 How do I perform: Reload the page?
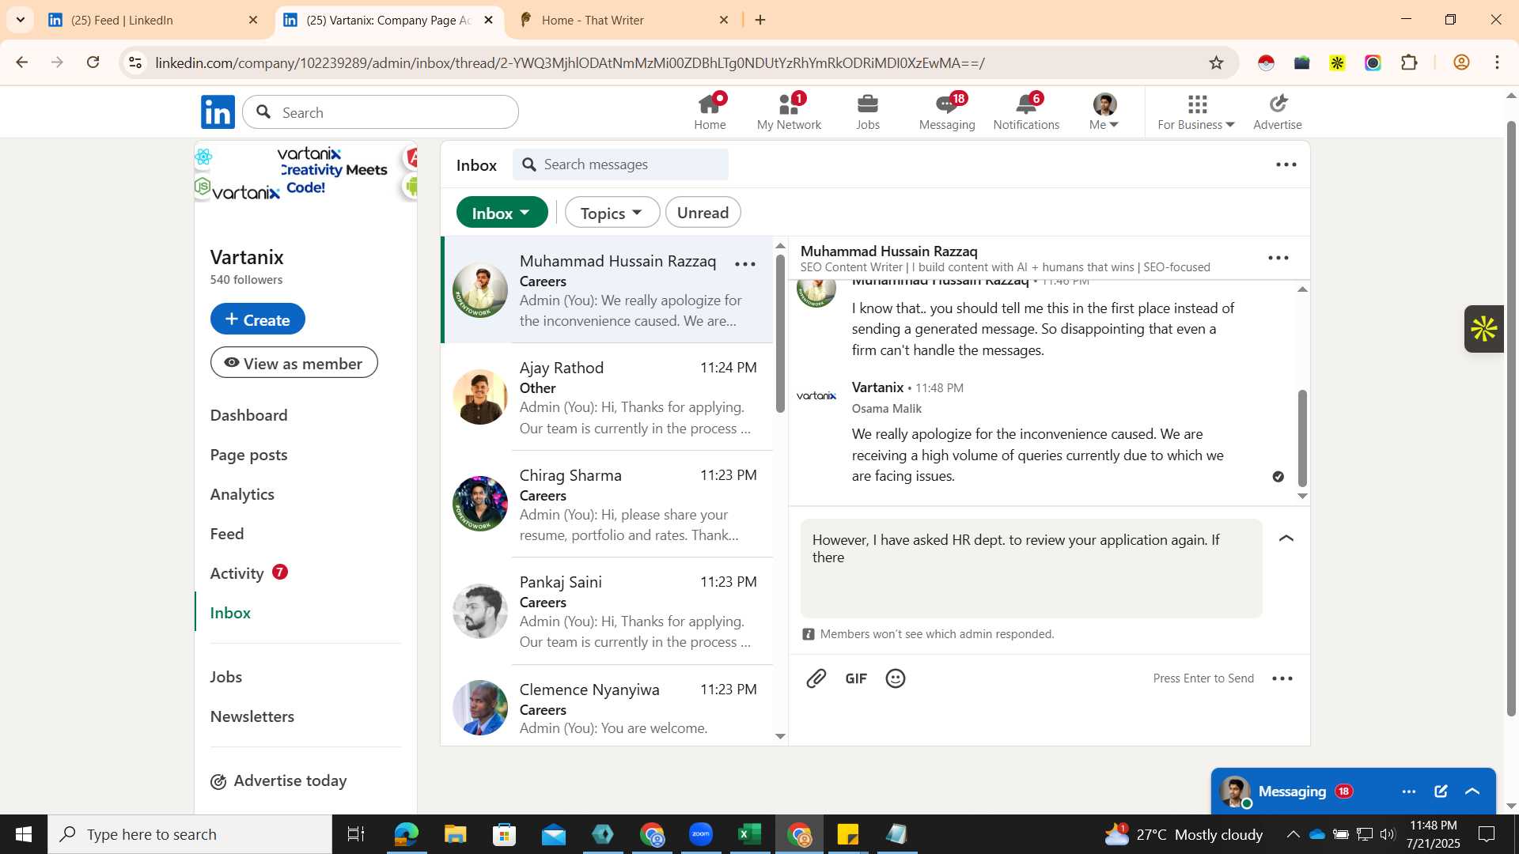point(93,62)
